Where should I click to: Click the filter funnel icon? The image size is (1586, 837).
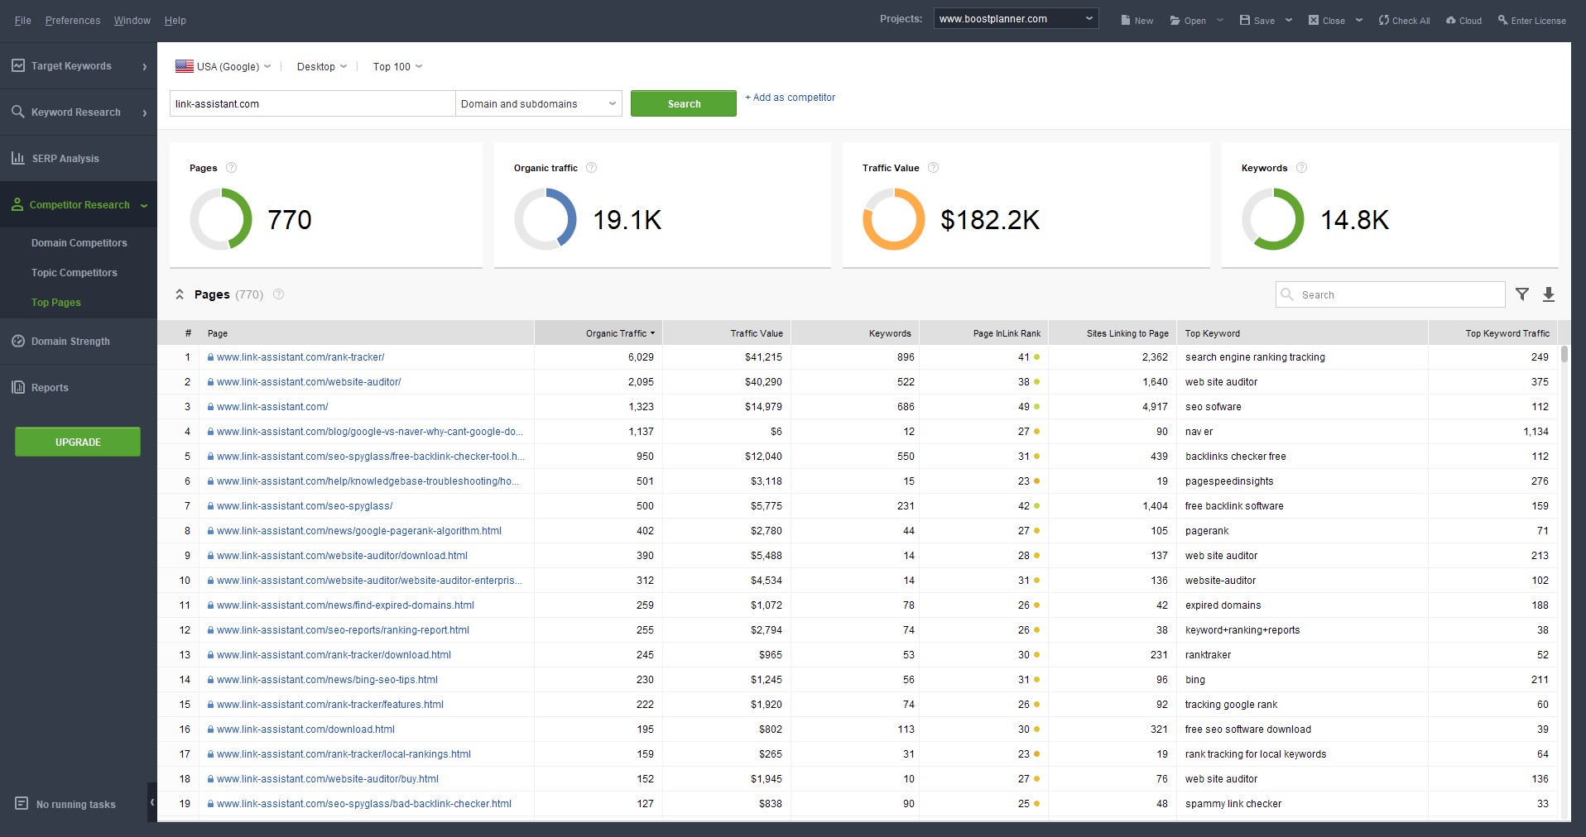1521,294
